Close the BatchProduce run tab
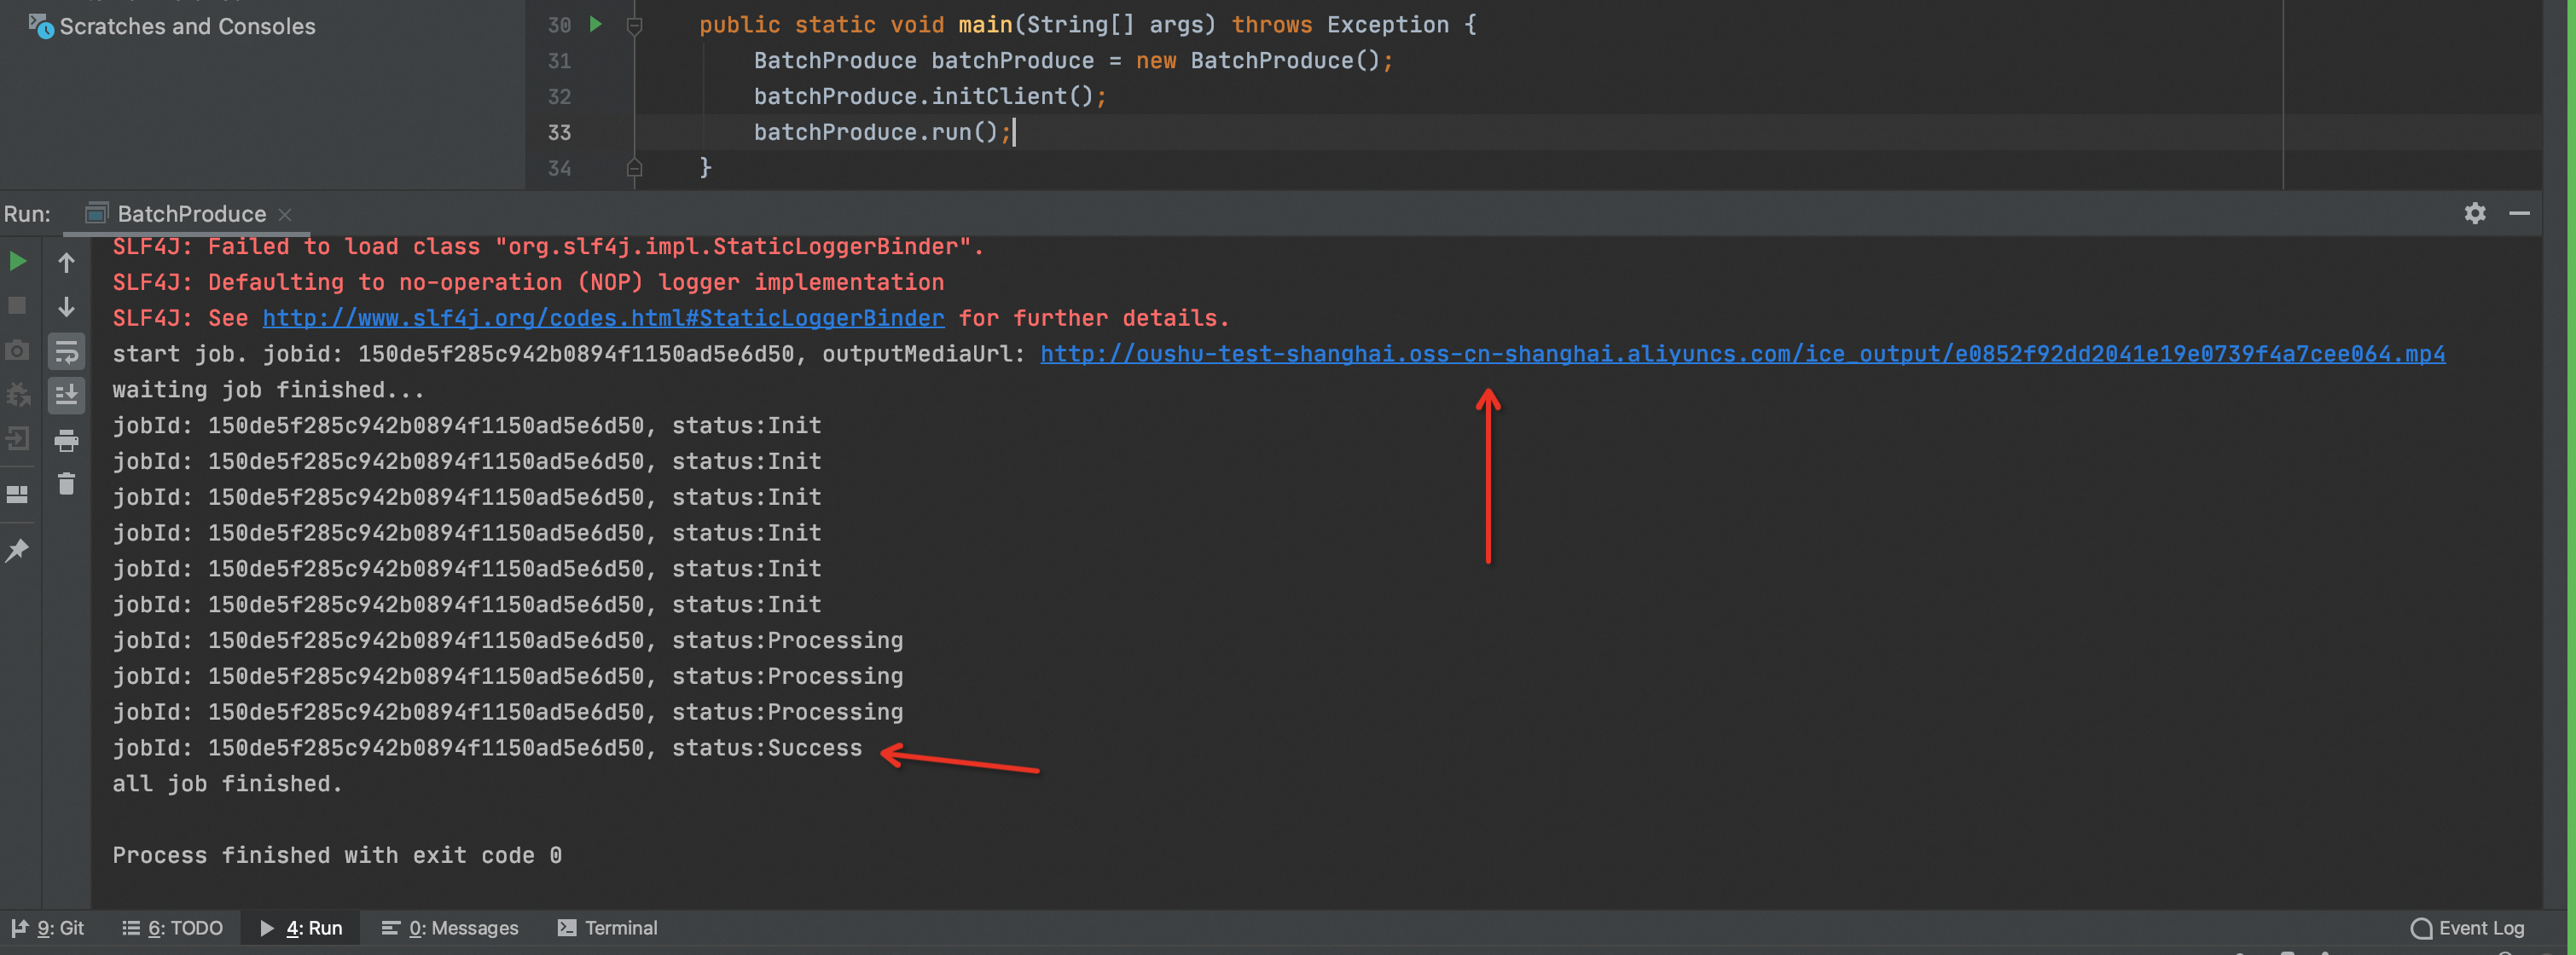This screenshot has width=2576, height=955. [285, 214]
